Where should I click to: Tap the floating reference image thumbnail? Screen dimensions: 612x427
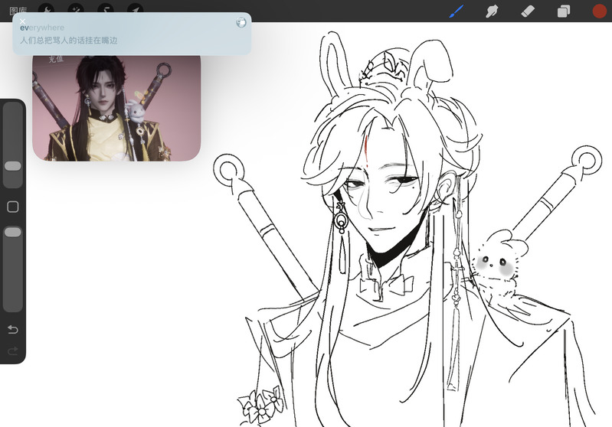pyautogui.click(x=116, y=108)
